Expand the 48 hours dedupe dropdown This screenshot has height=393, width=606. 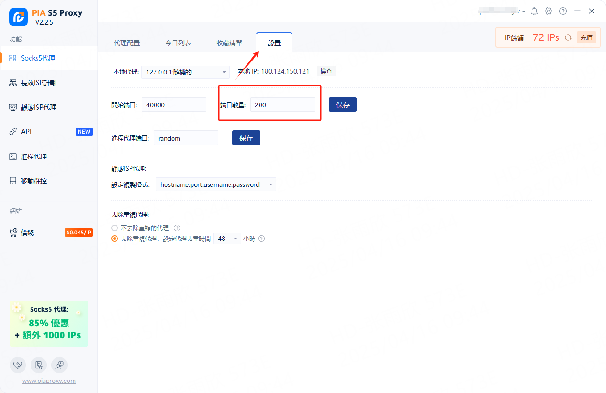point(227,239)
